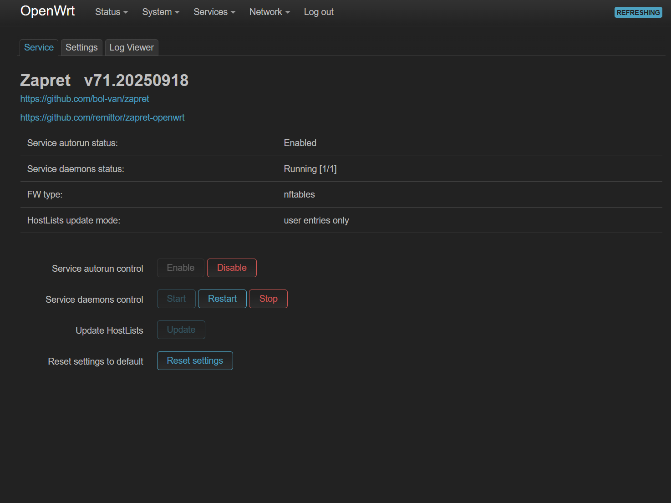Click the REFRESHING indicator badge
Screen dimensions: 671x503
click(638, 12)
